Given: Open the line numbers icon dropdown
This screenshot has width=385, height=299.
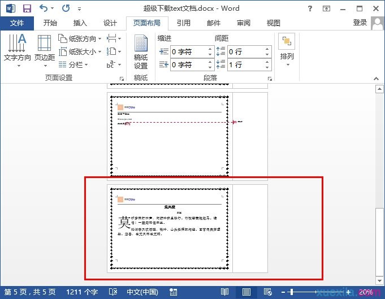Looking at the screenshot, I should 114,51.
